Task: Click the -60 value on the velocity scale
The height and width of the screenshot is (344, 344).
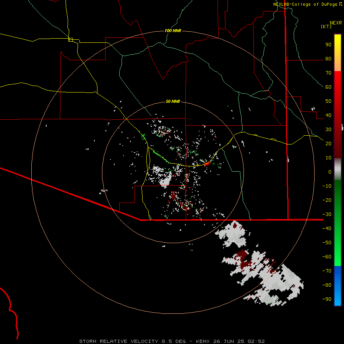Action: pos(327,257)
